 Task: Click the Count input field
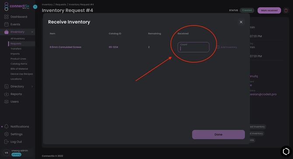[x=193, y=47]
